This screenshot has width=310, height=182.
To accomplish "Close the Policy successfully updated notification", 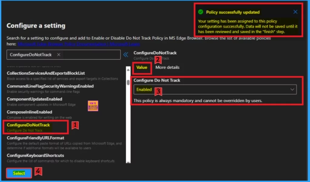I will 295,12.
